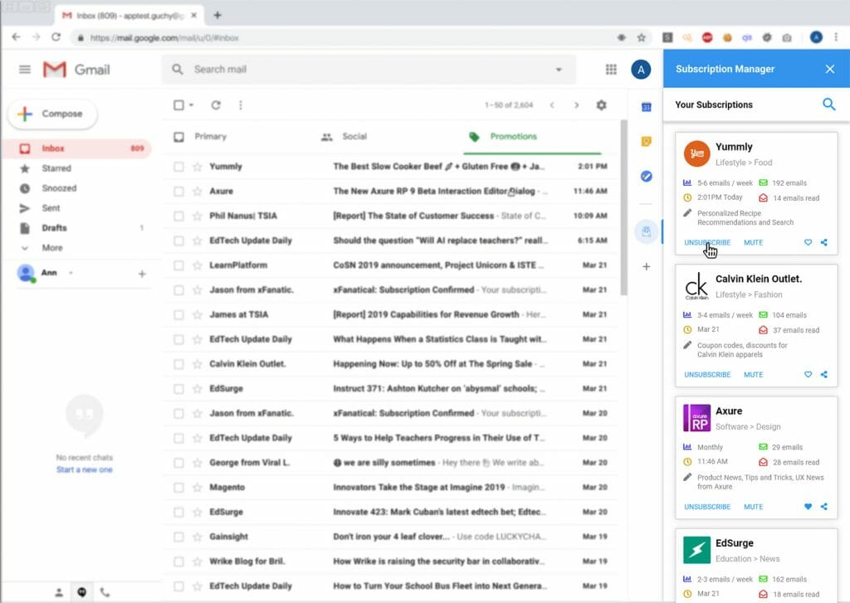Star the Magento email
The height and width of the screenshot is (603, 850).
click(x=198, y=488)
